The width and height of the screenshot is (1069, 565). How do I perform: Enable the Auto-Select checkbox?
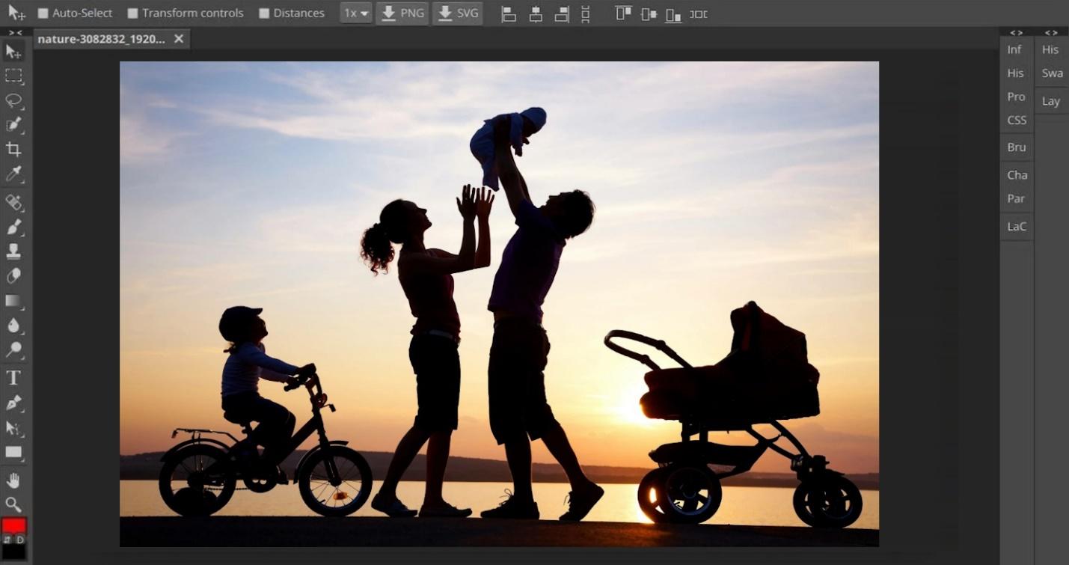click(43, 13)
